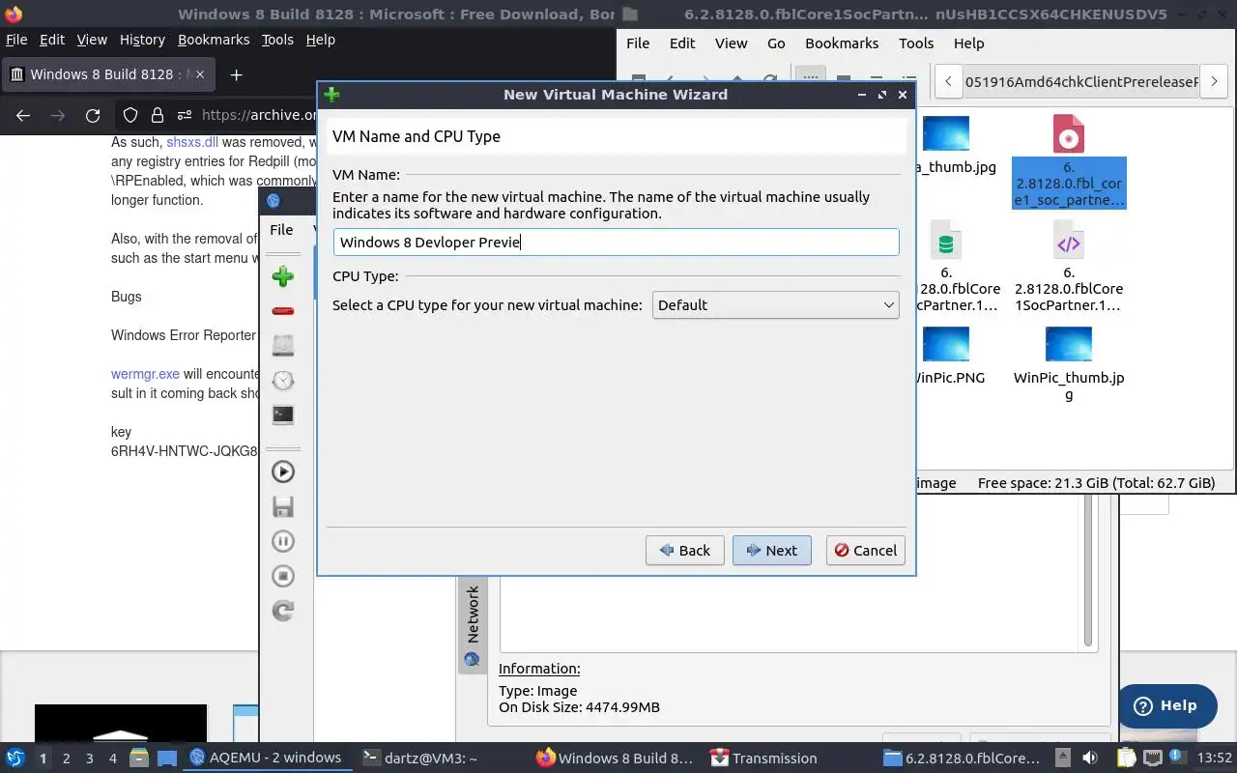The width and height of the screenshot is (1237, 773).
Task: Open the History menu in Firefox
Action: tap(142, 40)
